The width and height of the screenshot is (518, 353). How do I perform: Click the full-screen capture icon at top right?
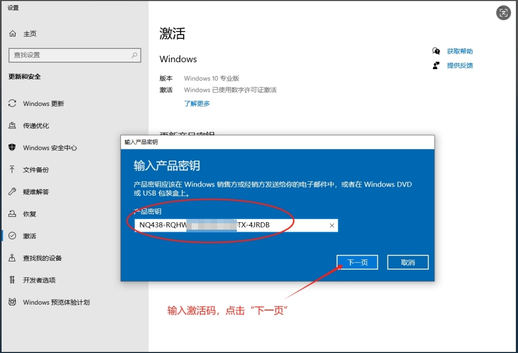point(504,13)
